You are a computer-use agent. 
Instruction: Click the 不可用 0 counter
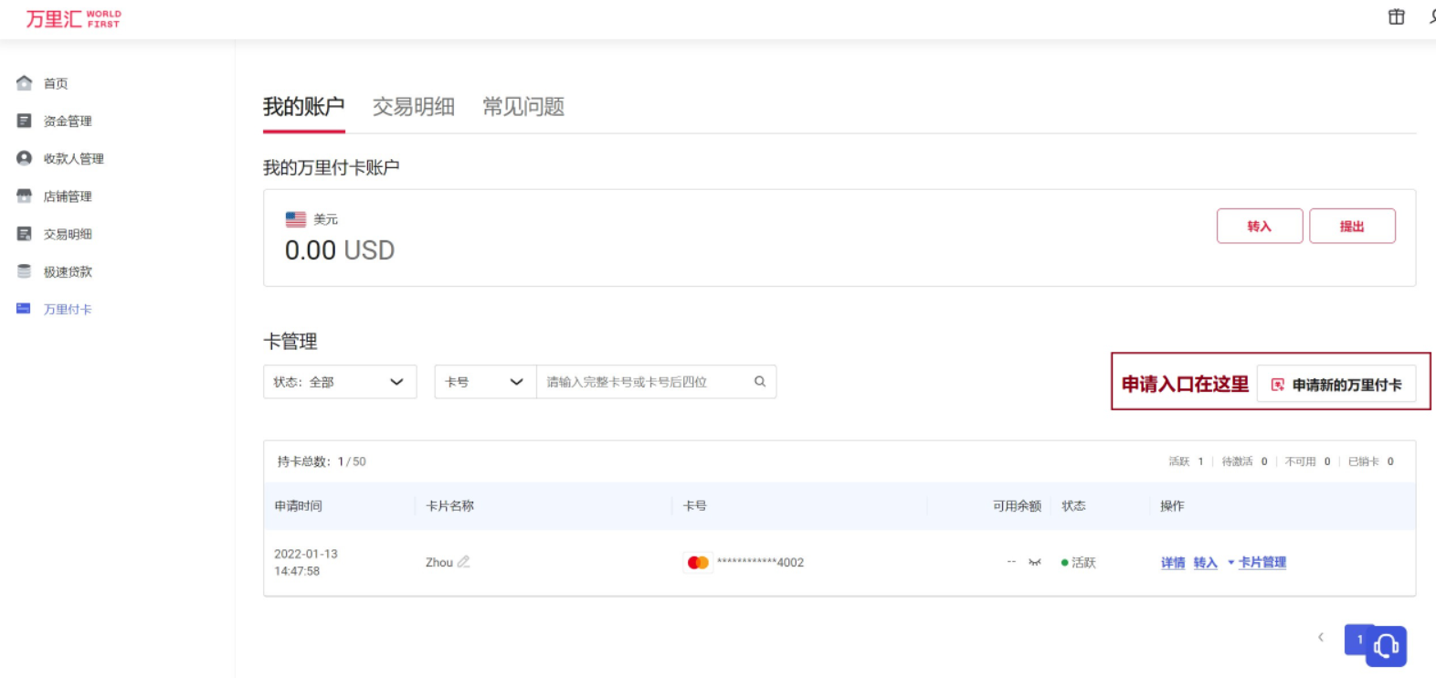(x=1308, y=461)
